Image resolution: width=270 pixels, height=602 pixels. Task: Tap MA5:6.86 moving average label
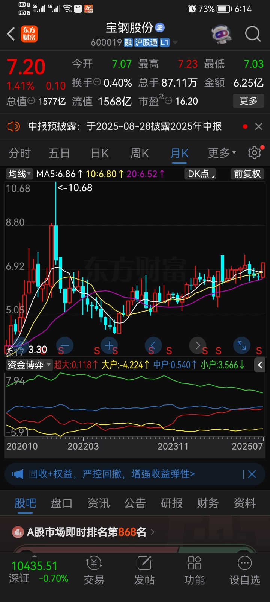point(60,174)
